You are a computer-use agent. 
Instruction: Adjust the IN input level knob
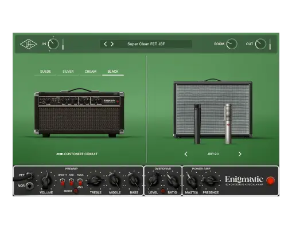tap(53, 44)
